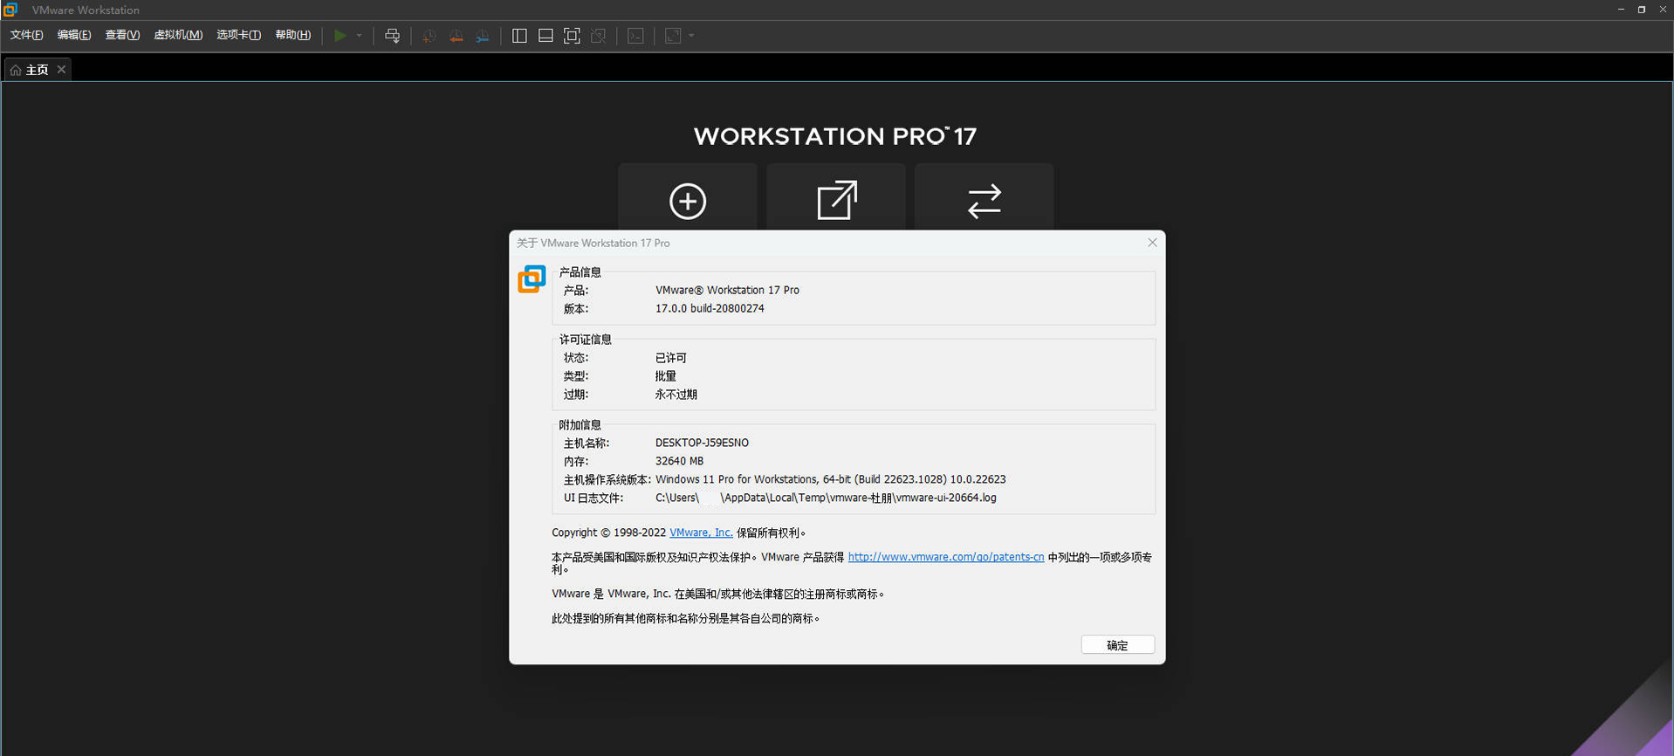The height and width of the screenshot is (756, 1674).
Task: Click Send Ctrl+Alt+Del toolbar icon
Action: (393, 36)
